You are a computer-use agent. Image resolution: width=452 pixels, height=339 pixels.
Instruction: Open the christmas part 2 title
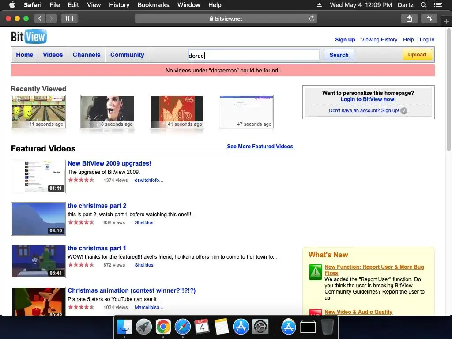coord(97,206)
